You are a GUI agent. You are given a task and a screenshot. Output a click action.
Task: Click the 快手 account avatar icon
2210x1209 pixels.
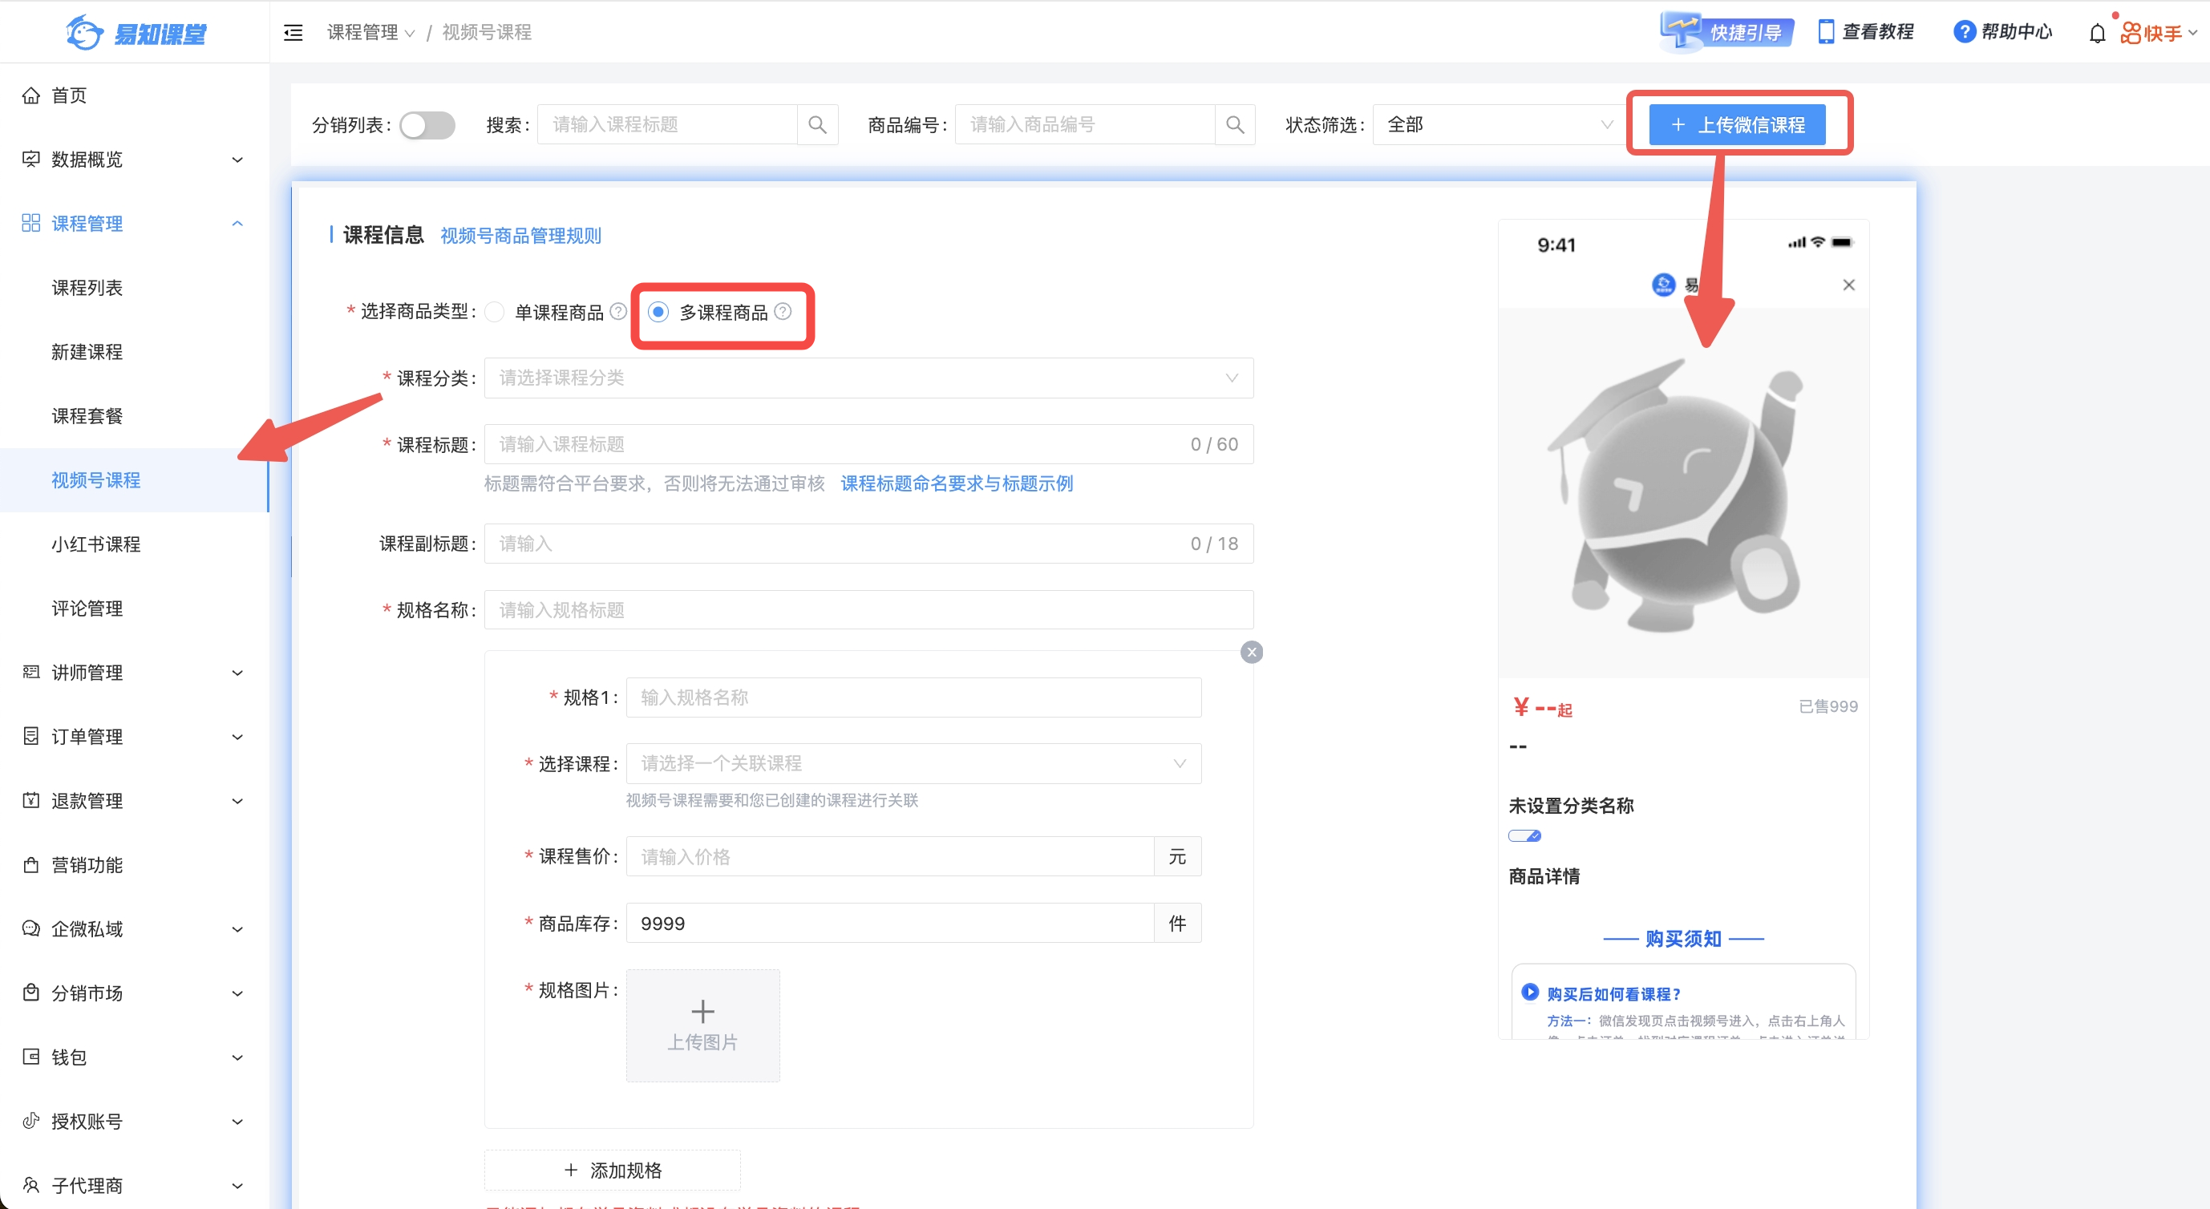point(2131,33)
